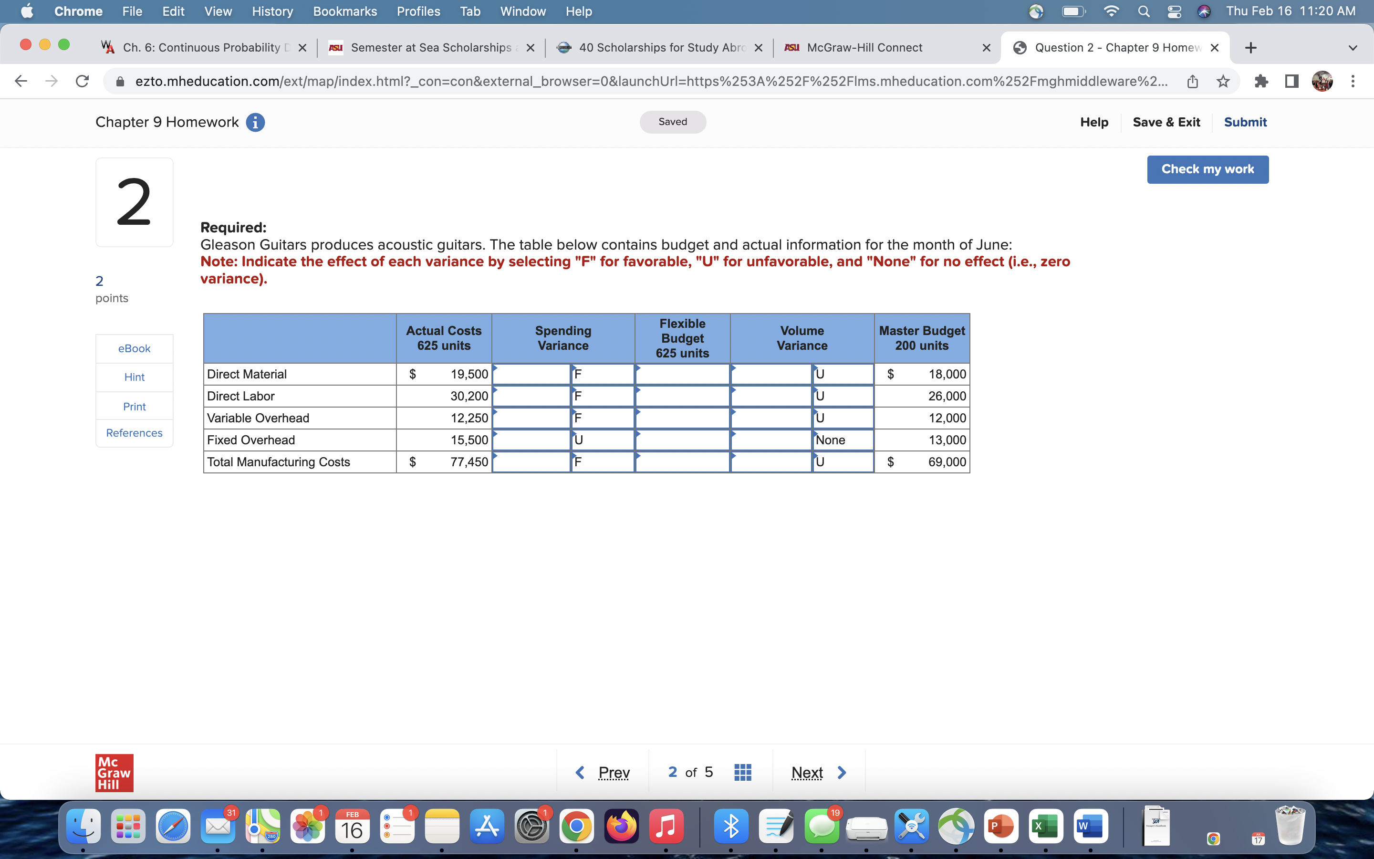
Task: Click the chevron at the far right of the tab strip
Action: pyautogui.click(x=1353, y=48)
